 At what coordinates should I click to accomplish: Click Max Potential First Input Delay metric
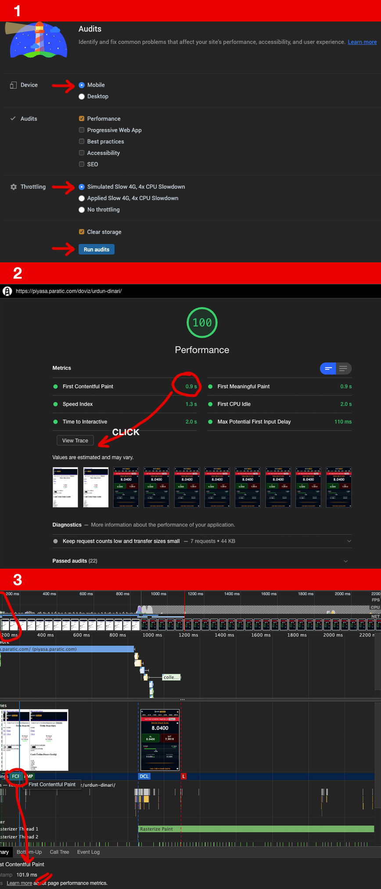tap(280, 422)
